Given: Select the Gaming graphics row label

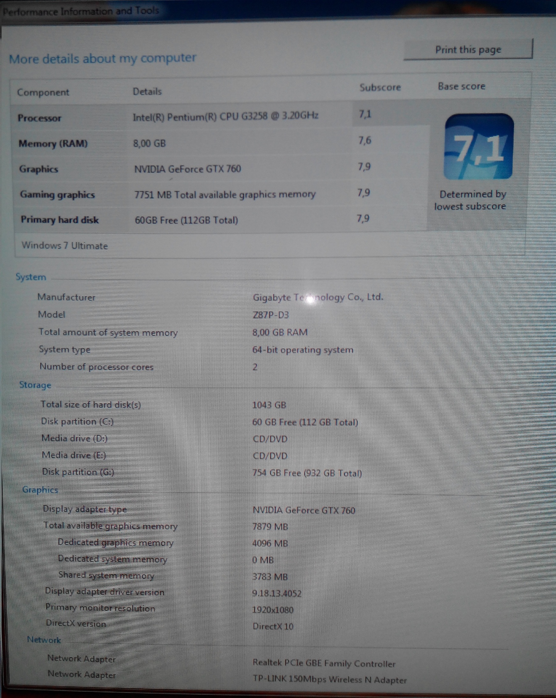Looking at the screenshot, I should 57,195.
